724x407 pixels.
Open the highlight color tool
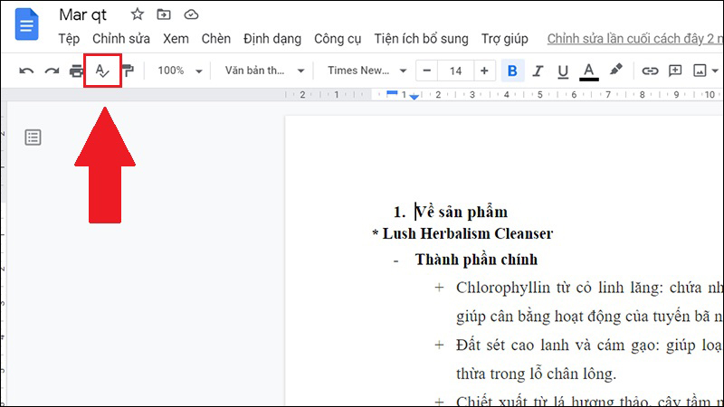coord(615,71)
